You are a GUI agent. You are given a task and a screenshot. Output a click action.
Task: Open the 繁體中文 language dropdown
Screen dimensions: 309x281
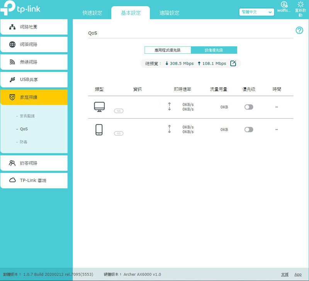tap(256, 12)
